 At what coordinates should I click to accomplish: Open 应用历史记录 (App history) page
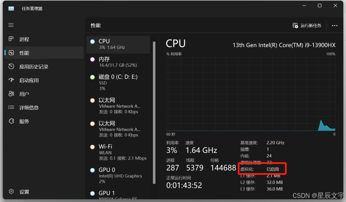[44, 66]
